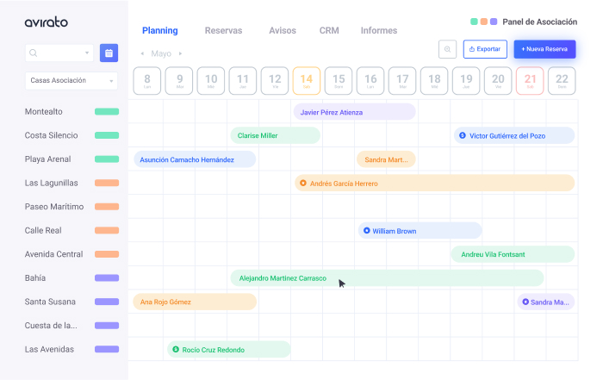Click icon on Rocío Cruz Redondo booking
The height and width of the screenshot is (380, 603).
pos(176,350)
